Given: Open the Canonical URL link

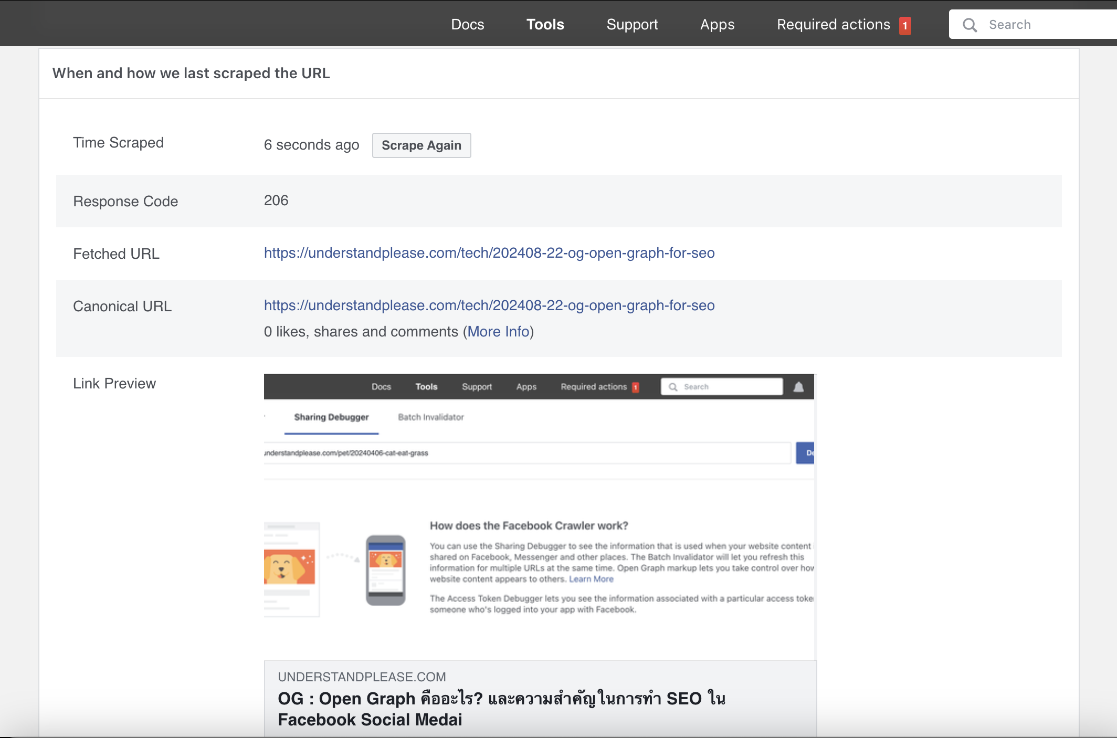Looking at the screenshot, I should point(489,305).
